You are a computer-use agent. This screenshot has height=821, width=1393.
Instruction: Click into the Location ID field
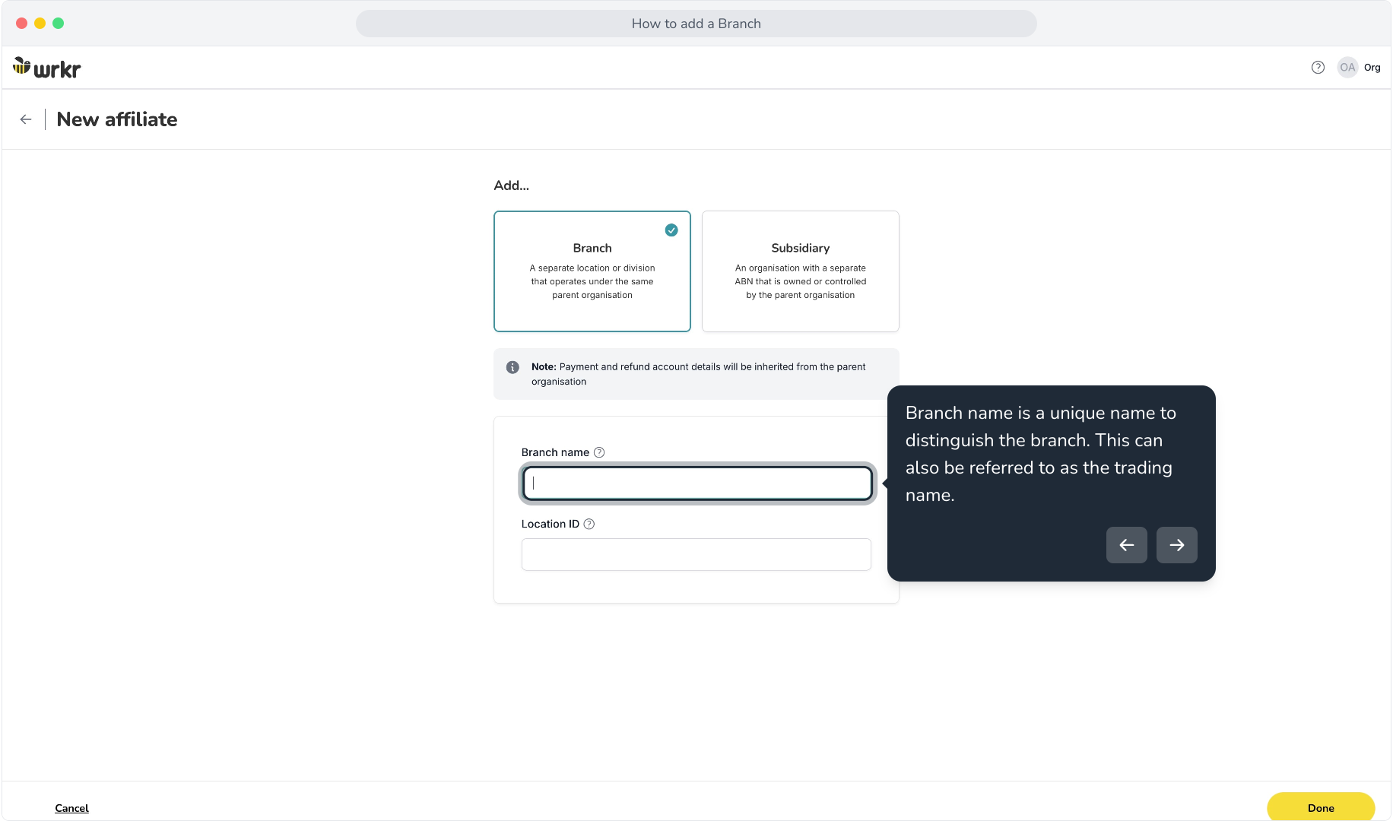coord(696,554)
